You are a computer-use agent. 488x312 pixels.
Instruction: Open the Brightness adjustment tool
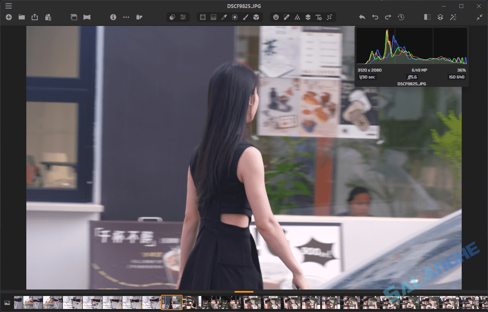pos(234,17)
